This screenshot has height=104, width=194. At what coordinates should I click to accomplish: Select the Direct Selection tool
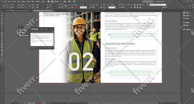tap(2, 16)
